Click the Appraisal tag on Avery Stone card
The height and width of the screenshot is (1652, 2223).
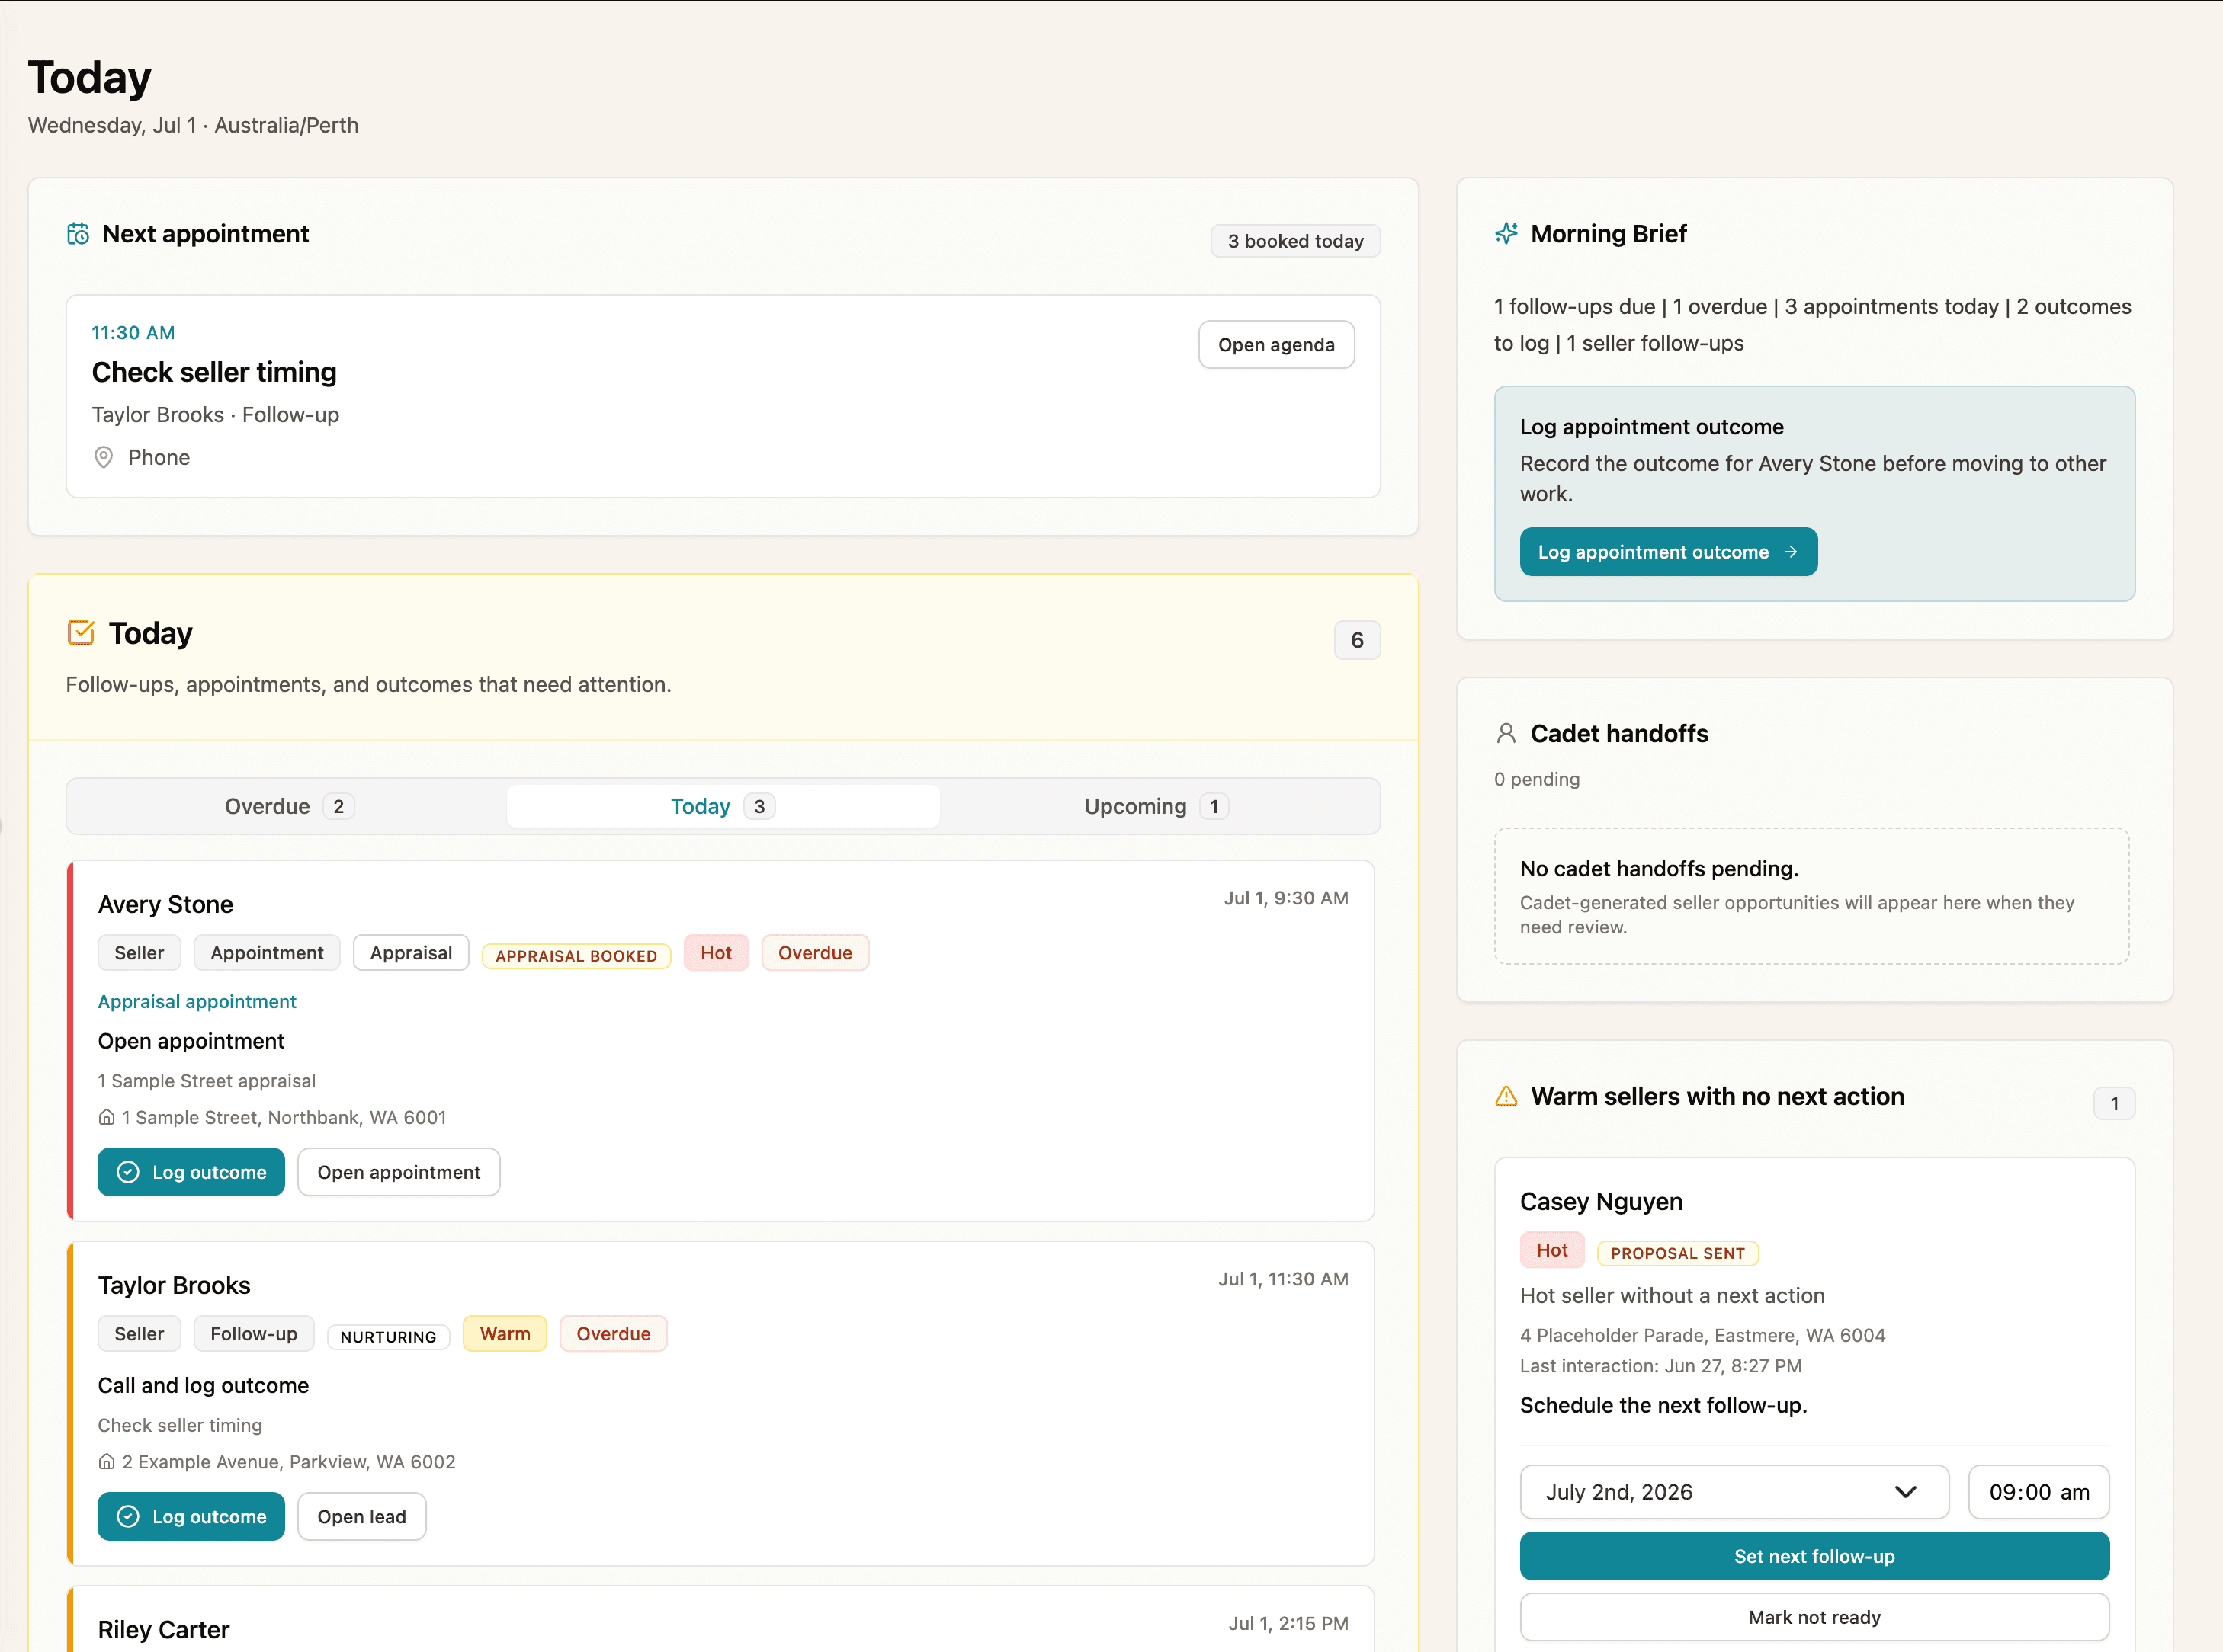coord(411,953)
